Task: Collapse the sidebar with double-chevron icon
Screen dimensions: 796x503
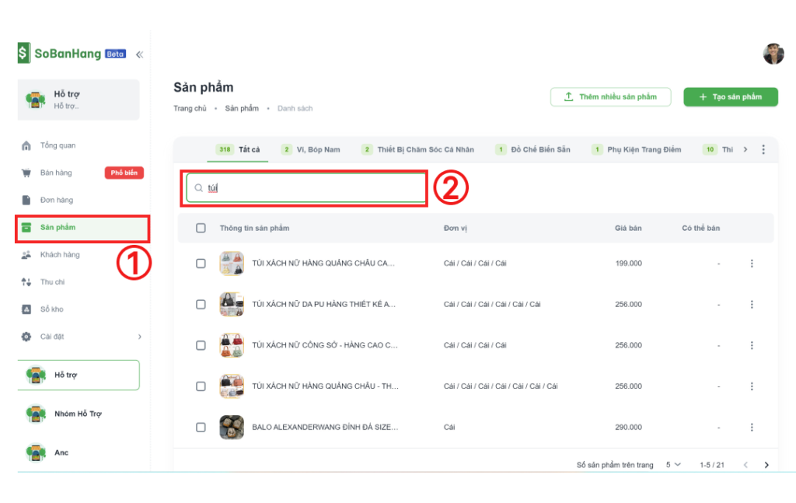Action: pos(139,54)
